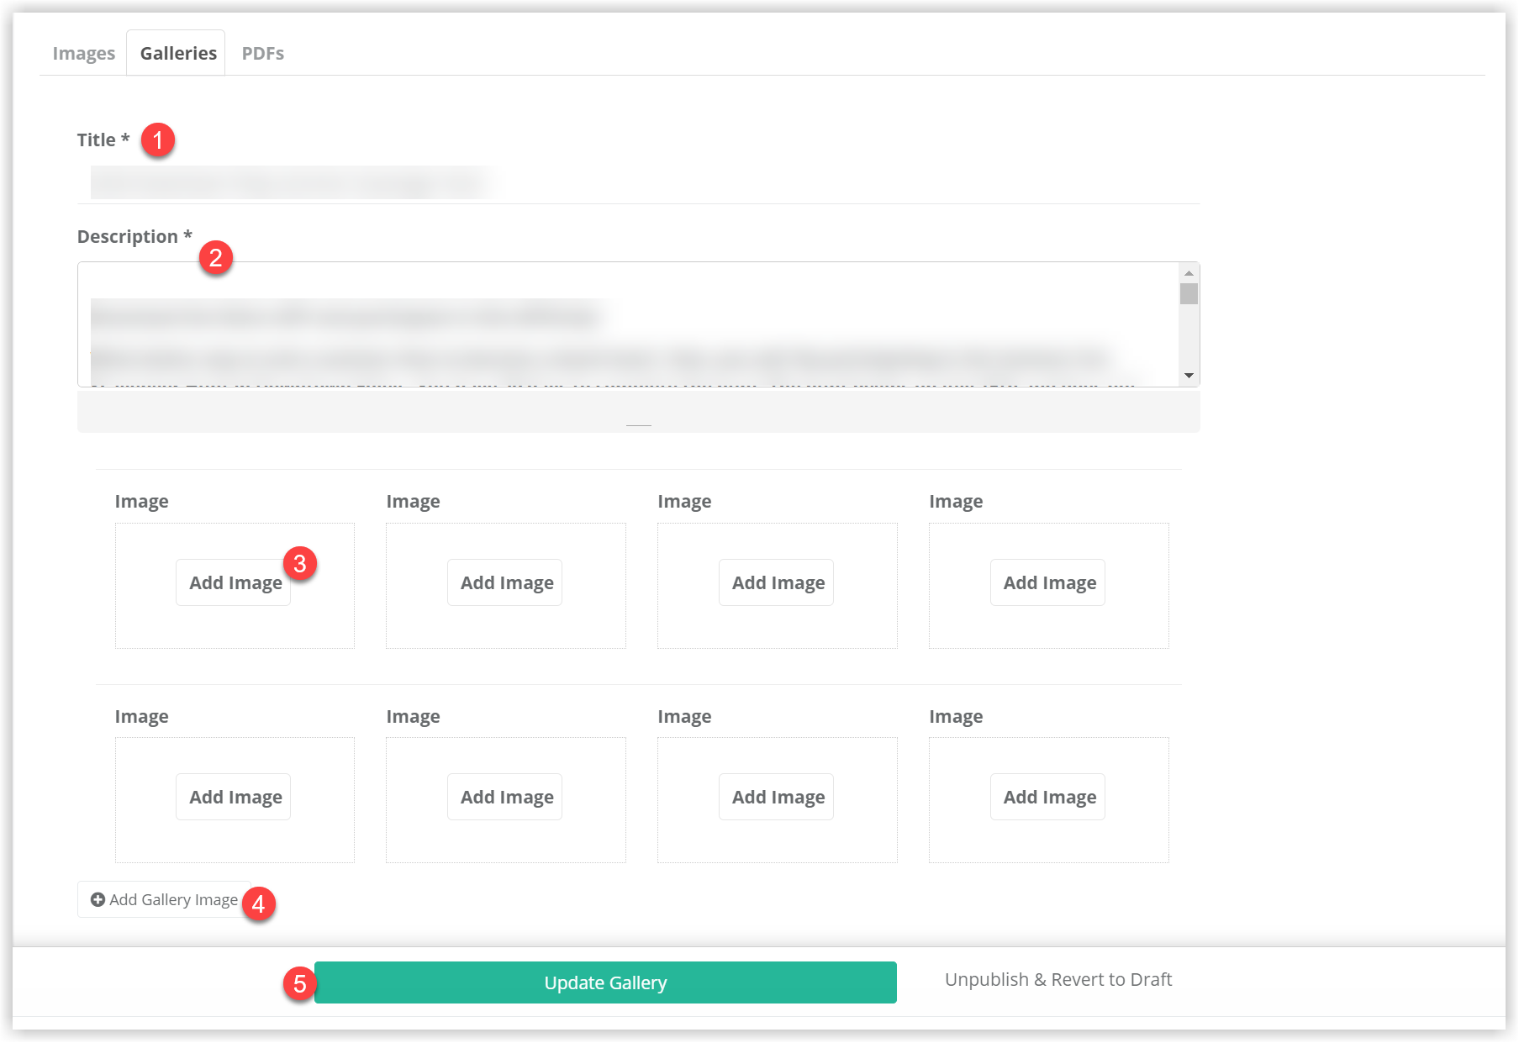
Task: Add an image to the second slot, top row
Action: [504, 582]
